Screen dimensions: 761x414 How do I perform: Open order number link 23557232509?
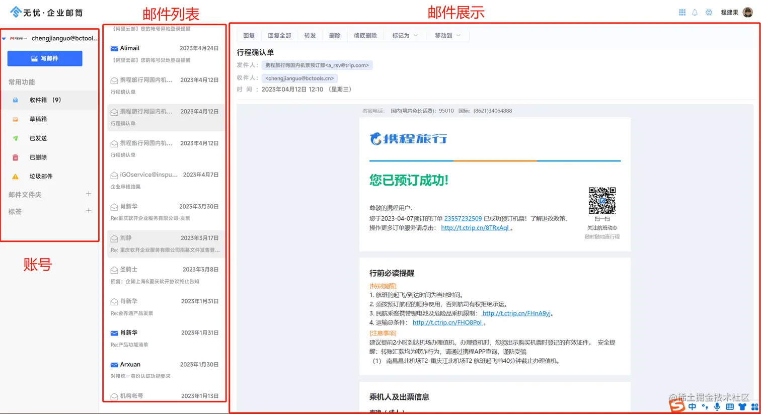coord(463,219)
